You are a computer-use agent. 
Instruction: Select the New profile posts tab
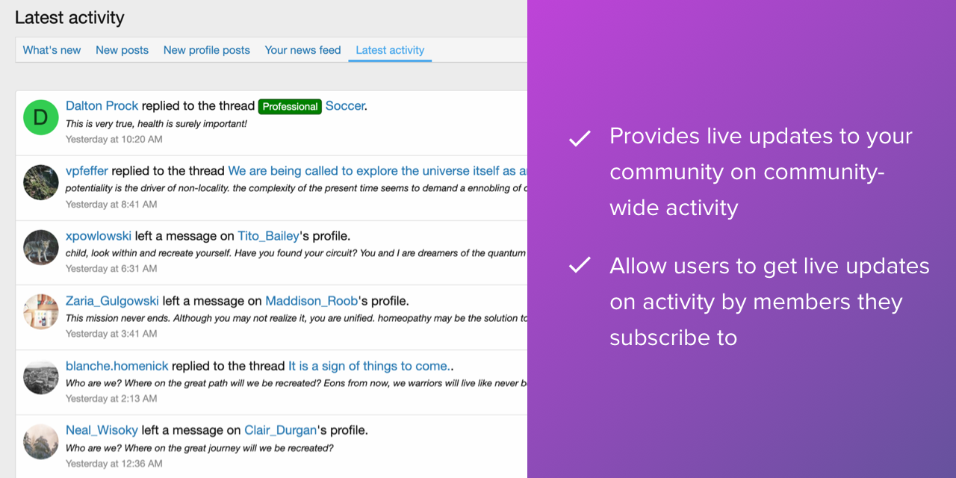click(x=206, y=50)
